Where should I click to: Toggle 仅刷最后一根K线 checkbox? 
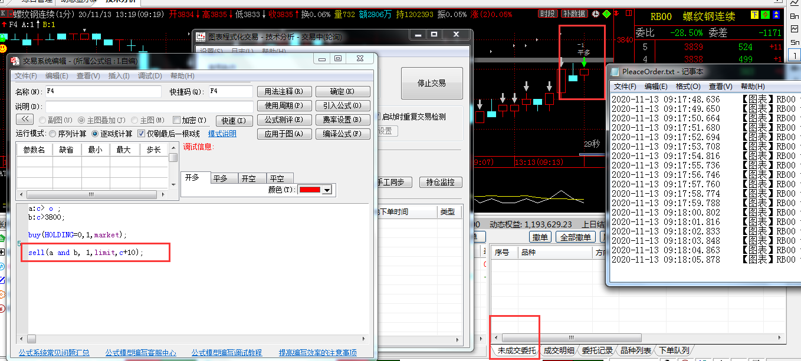coord(141,134)
